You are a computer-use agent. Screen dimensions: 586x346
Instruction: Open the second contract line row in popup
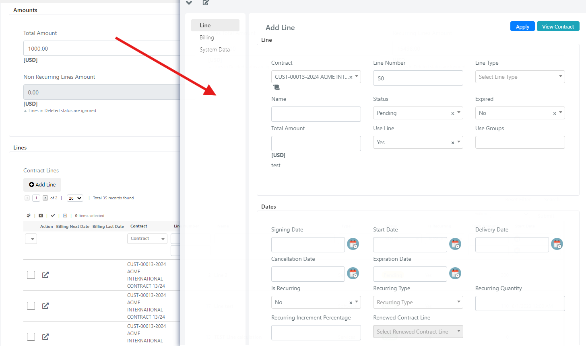click(x=45, y=306)
